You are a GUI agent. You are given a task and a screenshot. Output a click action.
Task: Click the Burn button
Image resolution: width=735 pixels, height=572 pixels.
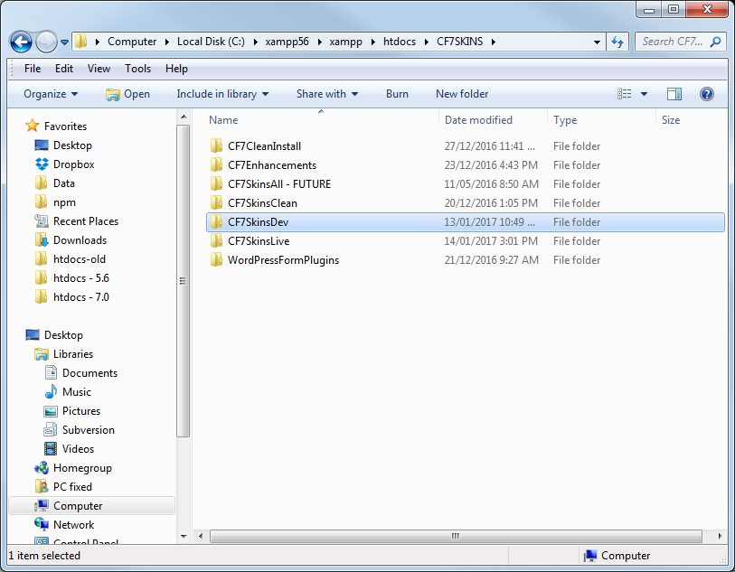[x=397, y=94]
